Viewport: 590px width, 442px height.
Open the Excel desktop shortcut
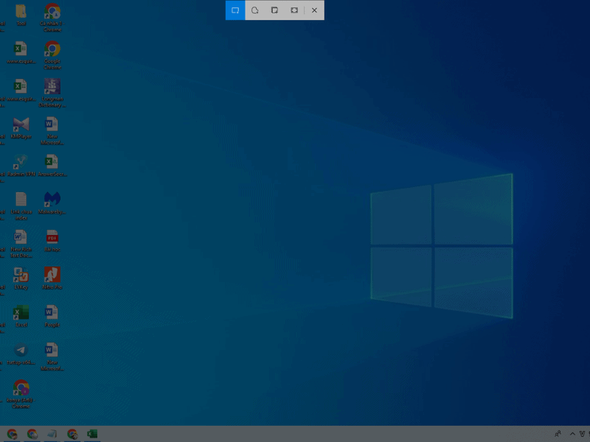click(21, 312)
